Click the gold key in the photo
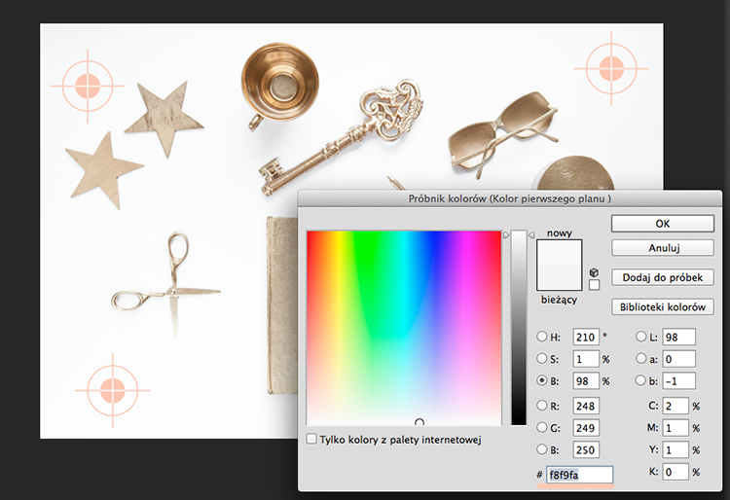This screenshot has width=730, height=500. (341, 136)
